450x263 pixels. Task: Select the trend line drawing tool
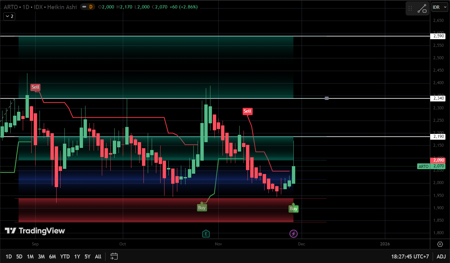[422, 9]
